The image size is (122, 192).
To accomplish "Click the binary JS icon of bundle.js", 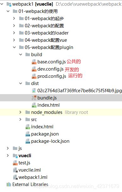I will pos(34,98).
